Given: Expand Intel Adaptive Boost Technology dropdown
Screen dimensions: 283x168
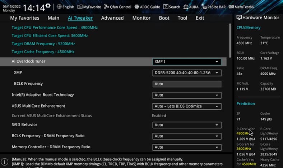Looking at the screenshot, I should click(187, 95).
